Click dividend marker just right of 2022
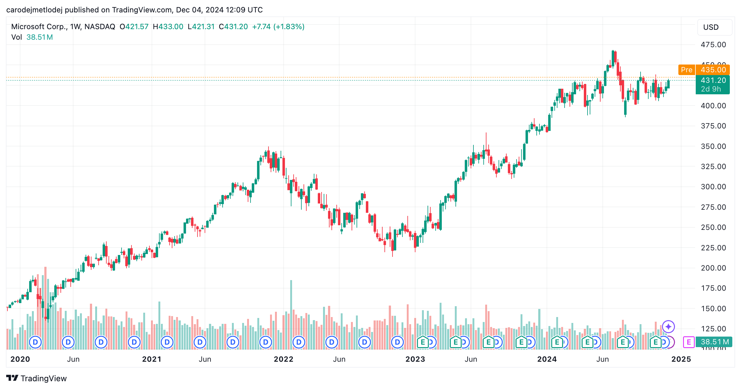The height and width of the screenshot is (389, 741). 299,342
